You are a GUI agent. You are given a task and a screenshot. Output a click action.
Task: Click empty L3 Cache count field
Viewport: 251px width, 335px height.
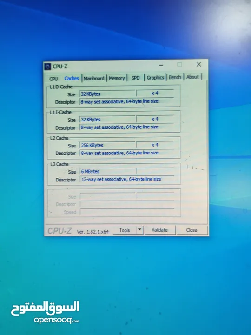pyautogui.click(x=155, y=171)
